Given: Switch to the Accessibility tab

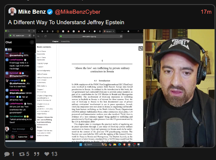Looking at the screenshot, I should (65, 41).
